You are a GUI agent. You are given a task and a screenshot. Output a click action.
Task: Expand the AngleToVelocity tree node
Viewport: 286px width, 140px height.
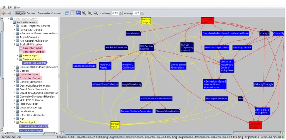pyautogui.click(x=14, y=37)
